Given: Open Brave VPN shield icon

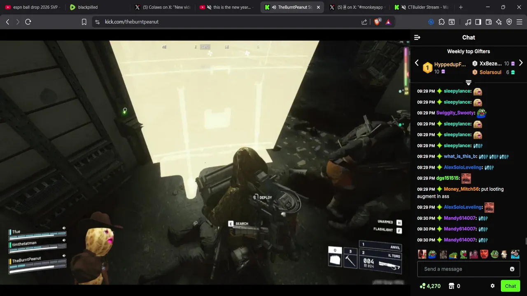Looking at the screenshot, I should pyautogui.click(x=509, y=22).
